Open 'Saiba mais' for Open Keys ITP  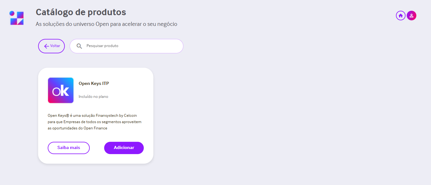coord(69,148)
